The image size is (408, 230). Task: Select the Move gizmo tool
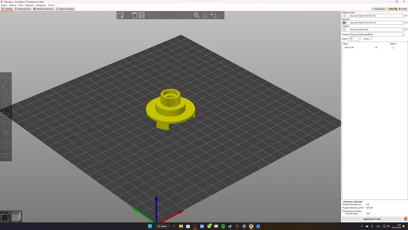[x=6, y=78]
